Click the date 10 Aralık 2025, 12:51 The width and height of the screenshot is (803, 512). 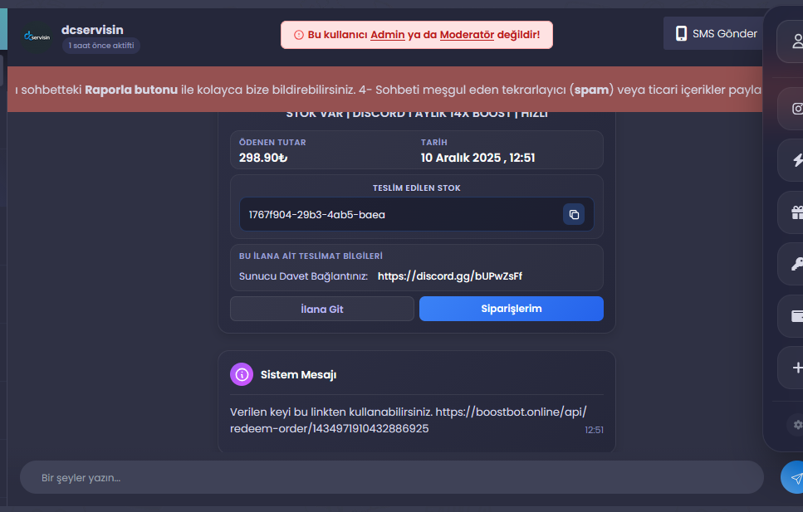(477, 158)
